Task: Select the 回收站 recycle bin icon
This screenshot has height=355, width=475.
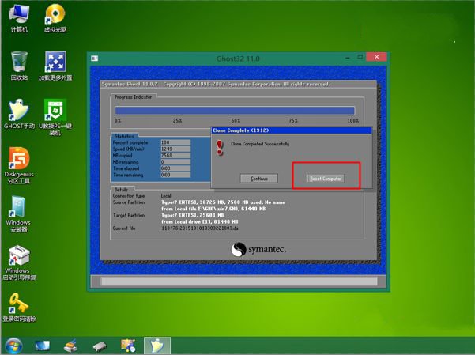Action: 19,66
